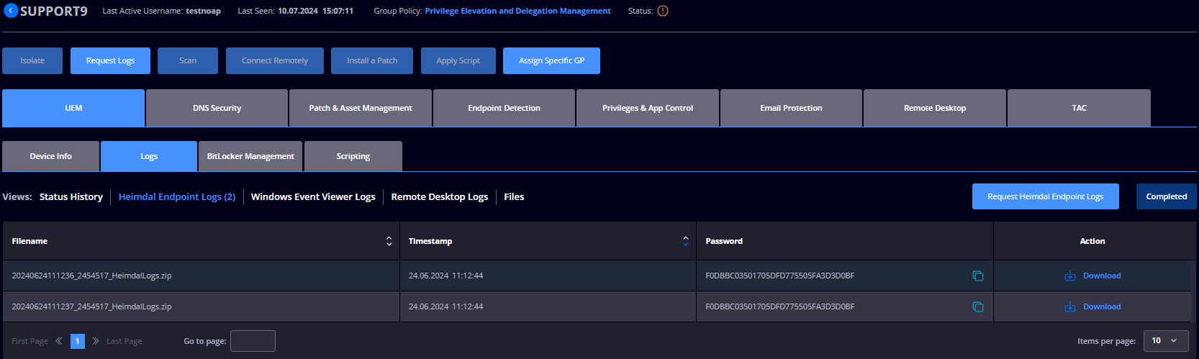Click download icon for 20240624111236 log file
Viewport: 1199px width, 359px height.
point(1070,276)
